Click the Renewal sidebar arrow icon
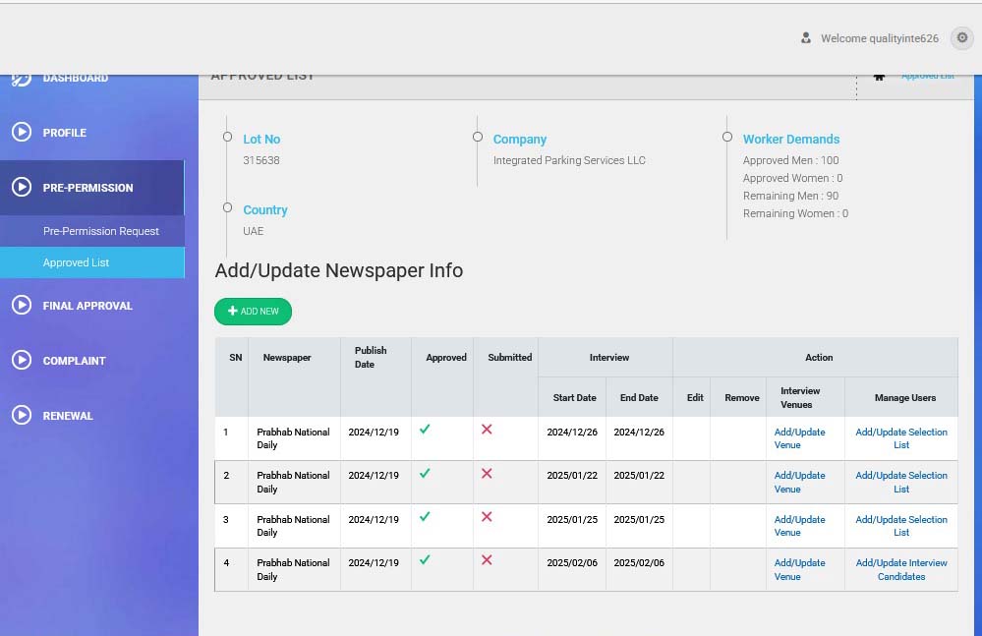 point(22,416)
